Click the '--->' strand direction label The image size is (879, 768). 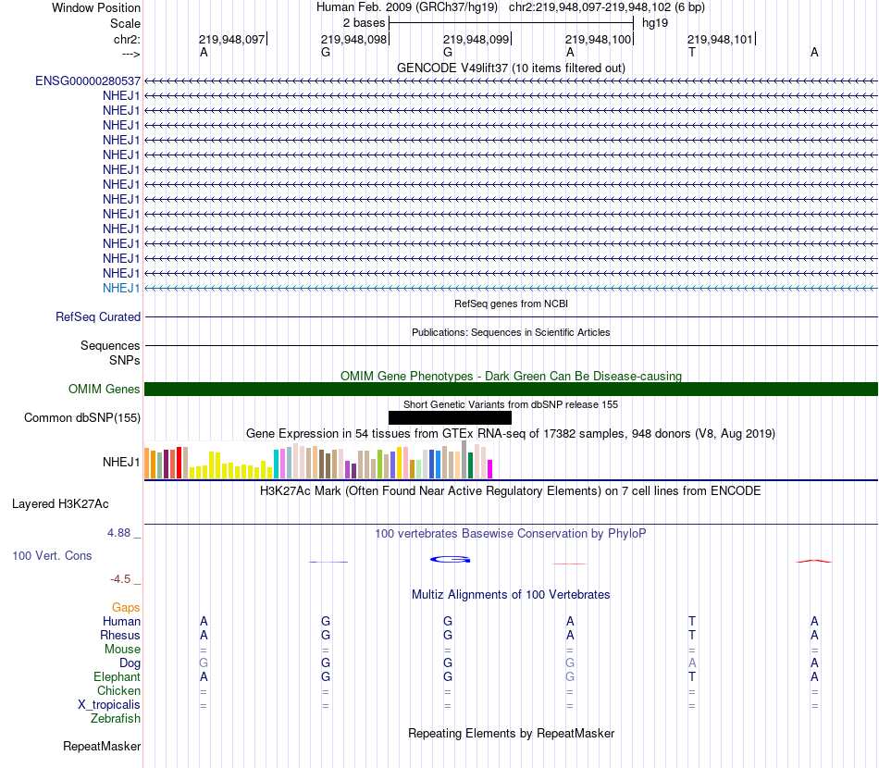coord(130,54)
